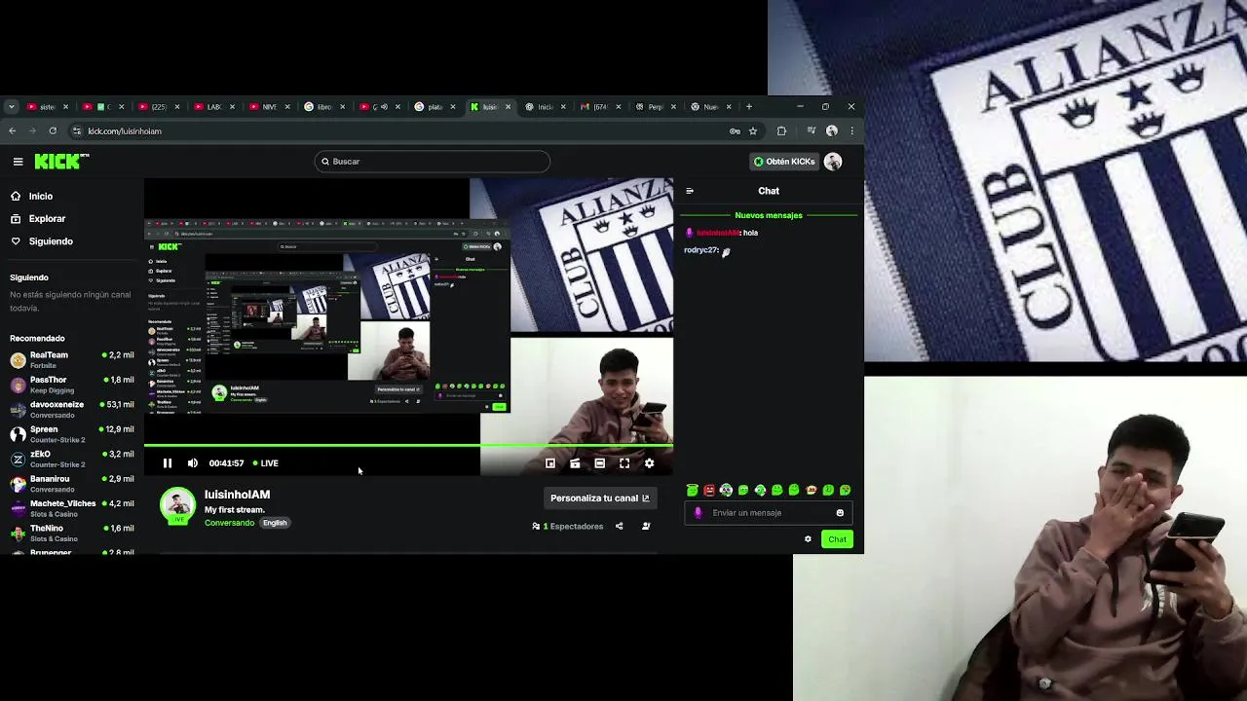Click username luisinholAM in chat
The width and height of the screenshot is (1247, 701).
point(718,233)
